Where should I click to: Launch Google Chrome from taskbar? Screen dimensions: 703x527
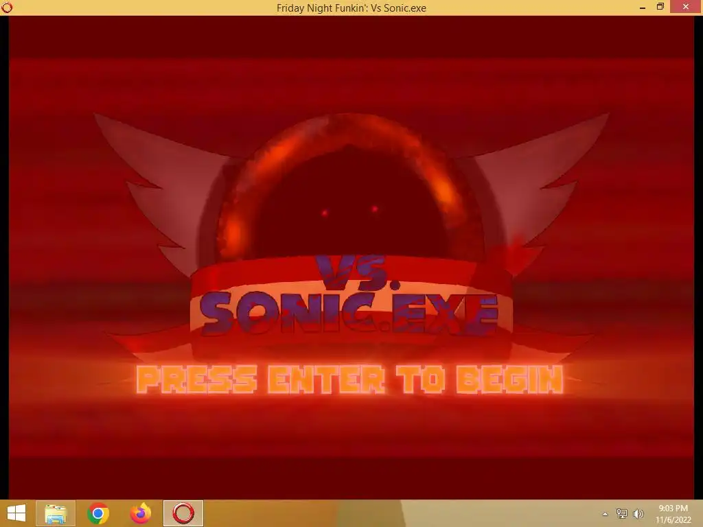pyautogui.click(x=97, y=513)
